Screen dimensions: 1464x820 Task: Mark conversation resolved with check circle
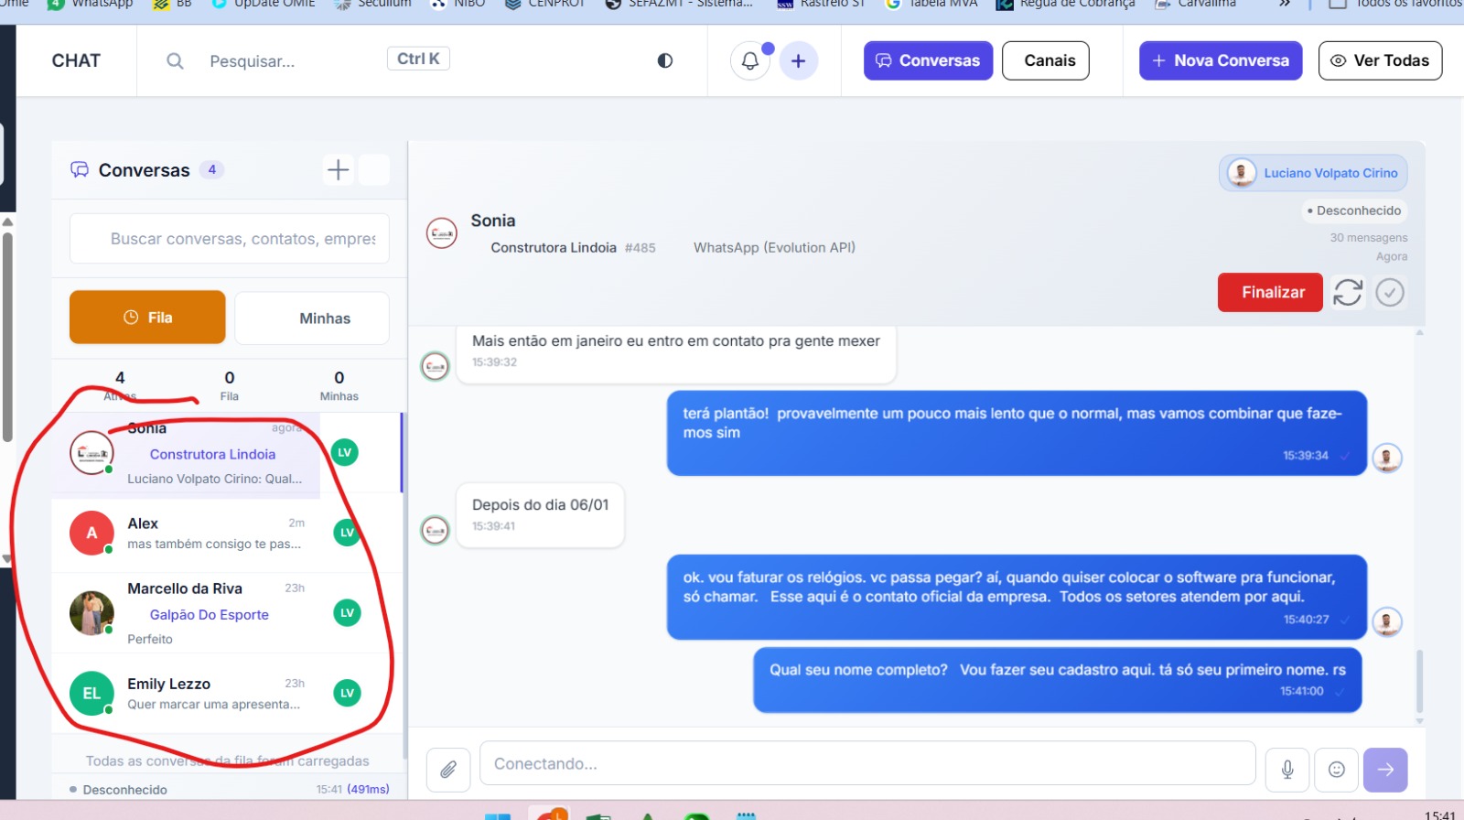click(1390, 293)
